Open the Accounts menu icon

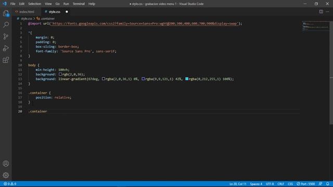coord(6,164)
